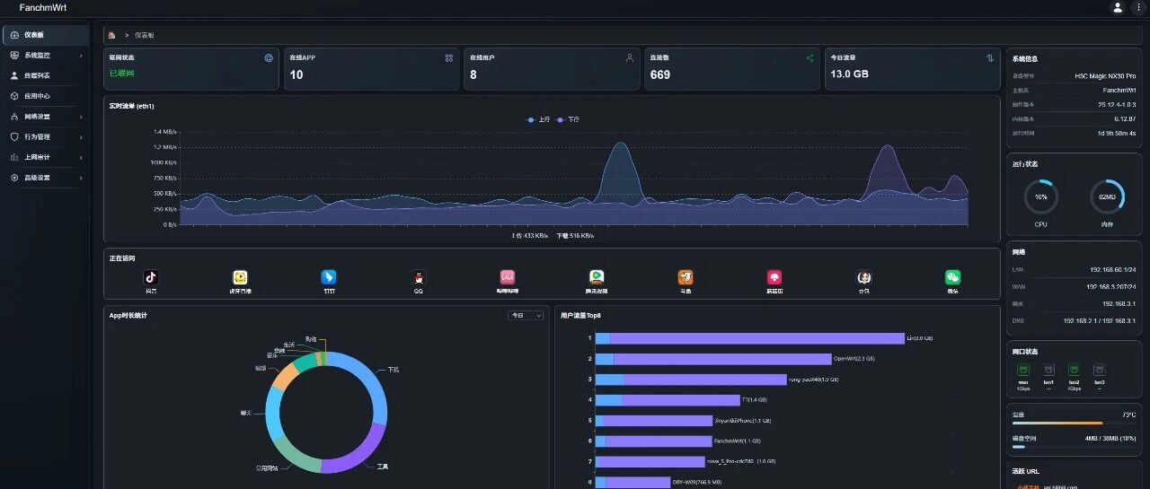Open the 抖音 (TikTok) app icon
Viewport: 1150px width, 489px height.
pos(151,278)
